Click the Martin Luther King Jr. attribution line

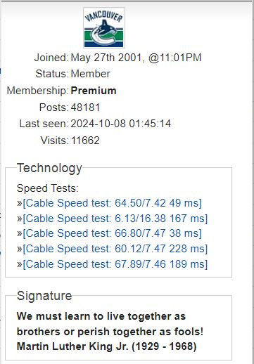(107, 346)
